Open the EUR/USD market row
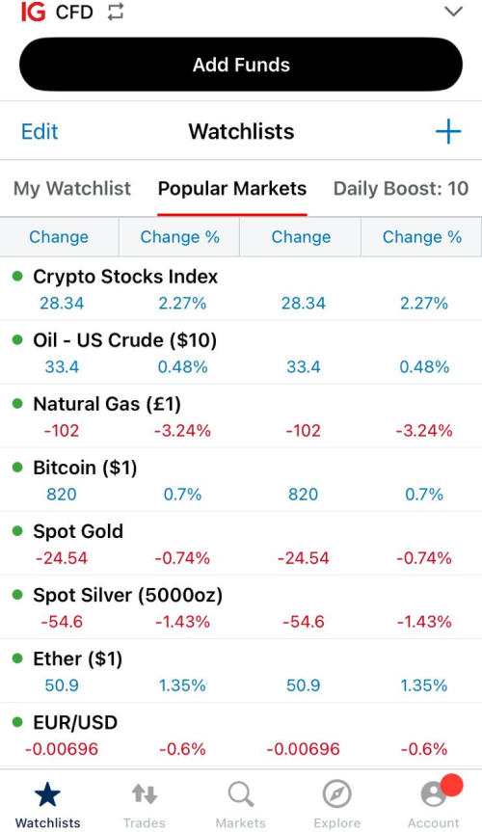The width and height of the screenshot is (482, 832). click(x=241, y=736)
